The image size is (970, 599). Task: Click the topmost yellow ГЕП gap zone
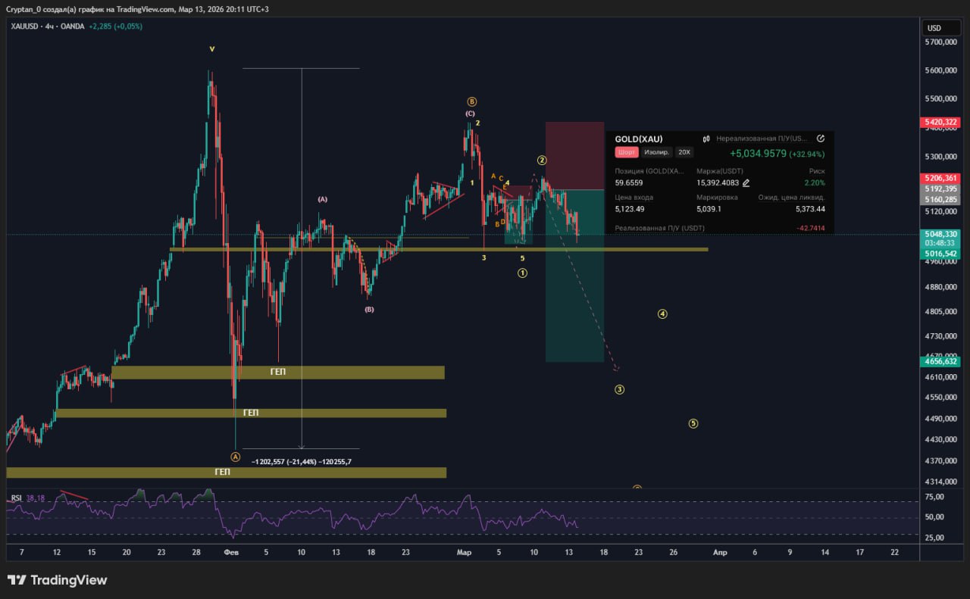[278, 373]
